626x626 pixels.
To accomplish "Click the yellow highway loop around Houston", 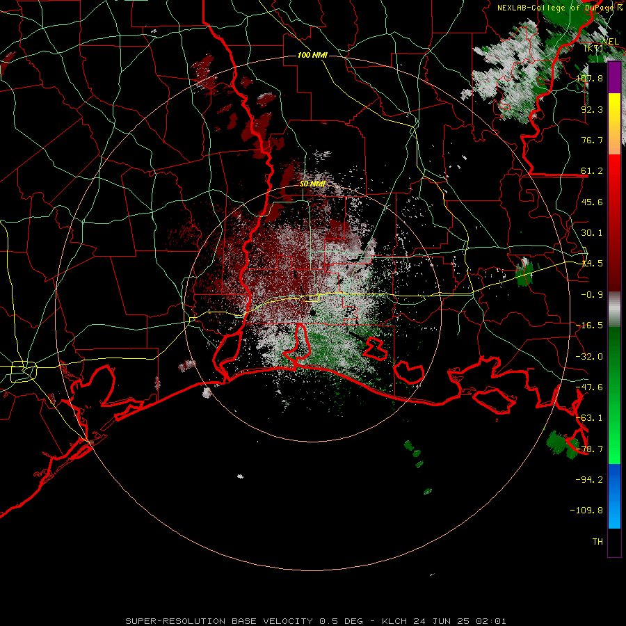I will 24,371.
